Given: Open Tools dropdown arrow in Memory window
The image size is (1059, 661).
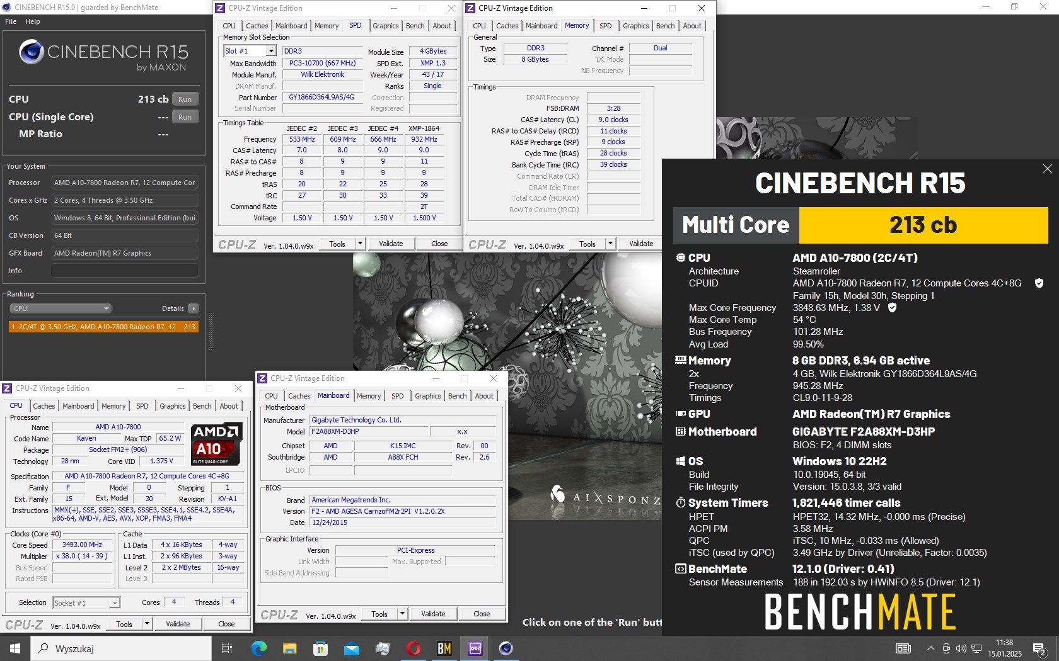Looking at the screenshot, I should pyautogui.click(x=610, y=244).
